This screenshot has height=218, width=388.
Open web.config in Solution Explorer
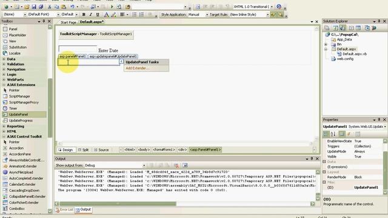(x=345, y=59)
